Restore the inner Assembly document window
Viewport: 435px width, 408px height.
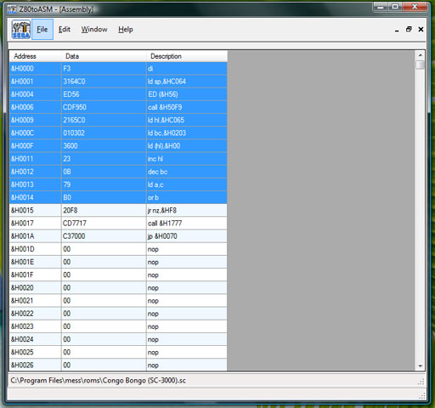tap(409, 29)
